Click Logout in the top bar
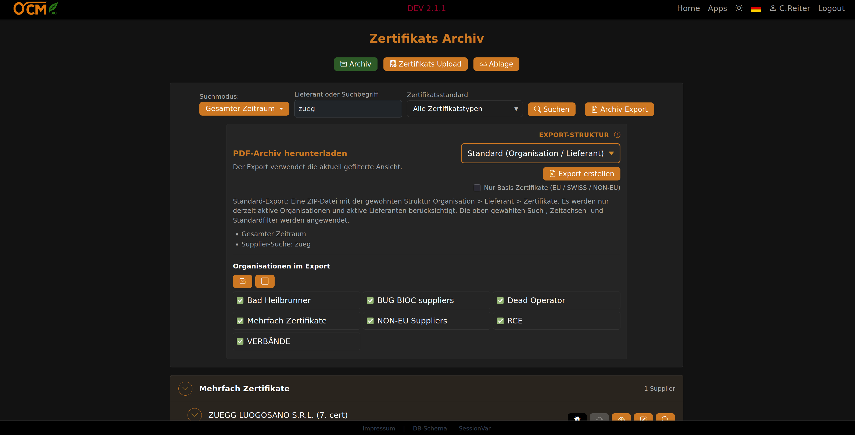Viewport: 855px width, 435px height. coord(831,8)
